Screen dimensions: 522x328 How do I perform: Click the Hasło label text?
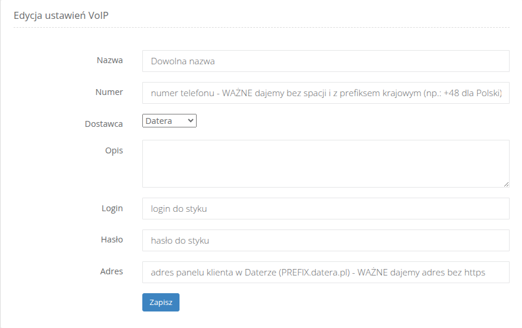pos(111,240)
